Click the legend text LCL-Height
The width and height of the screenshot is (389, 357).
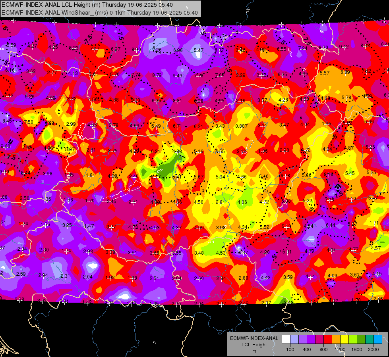(254, 345)
